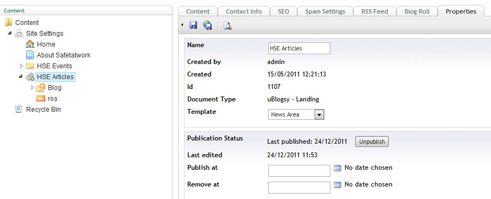The width and height of the screenshot is (491, 199).
Task: Select HSE Articles tree item
Action: click(x=55, y=77)
